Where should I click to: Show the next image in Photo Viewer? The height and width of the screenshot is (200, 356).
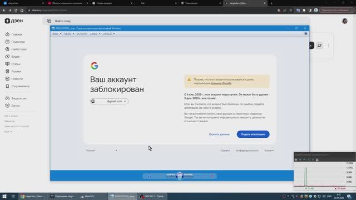(x=189, y=176)
